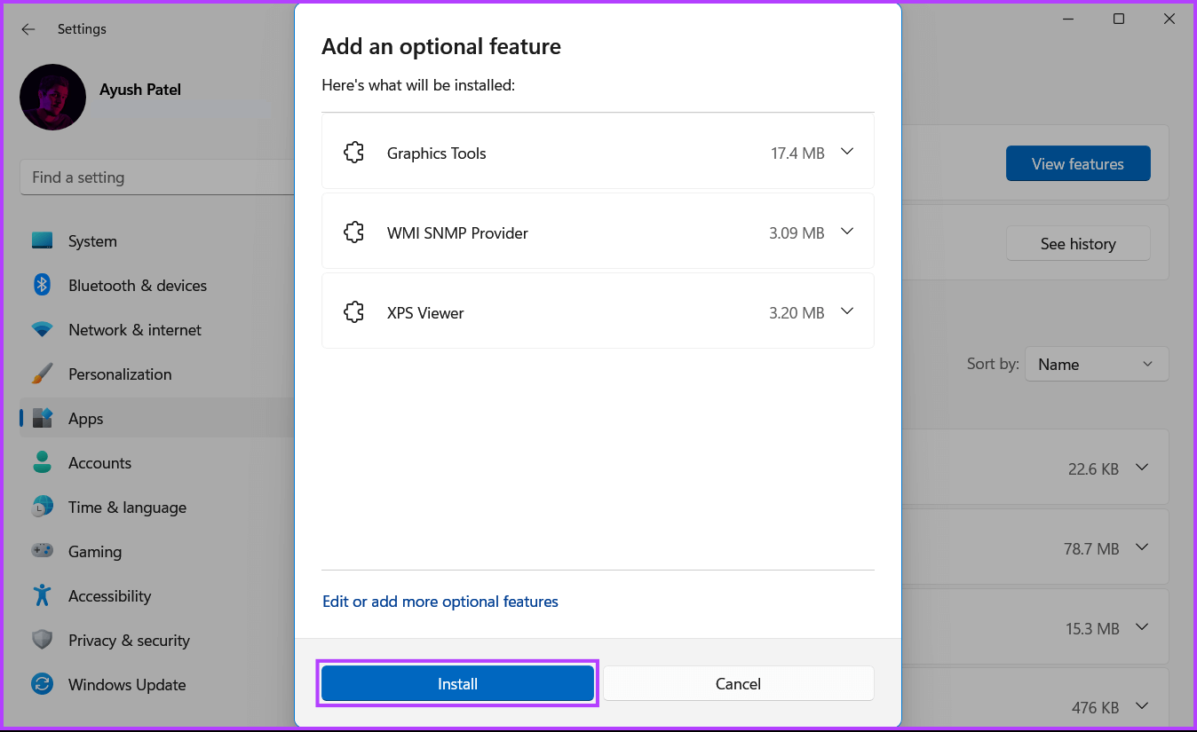
Task: Click the View features button
Action: pos(1078,163)
